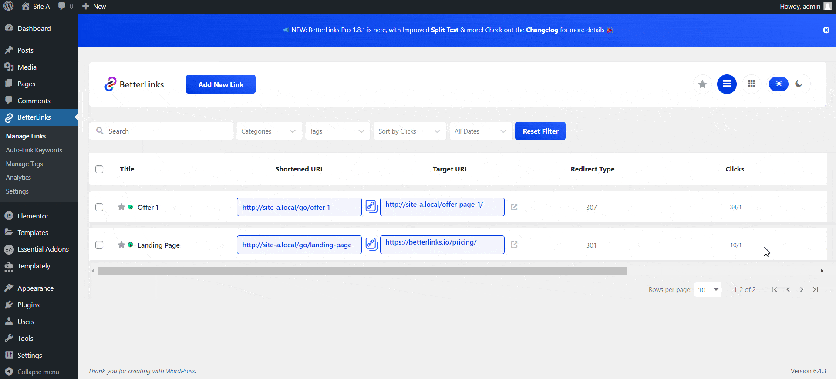836x379 pixels.
Task: Copy the Offer 1 shortened URL
Action: tap(371, 206)
